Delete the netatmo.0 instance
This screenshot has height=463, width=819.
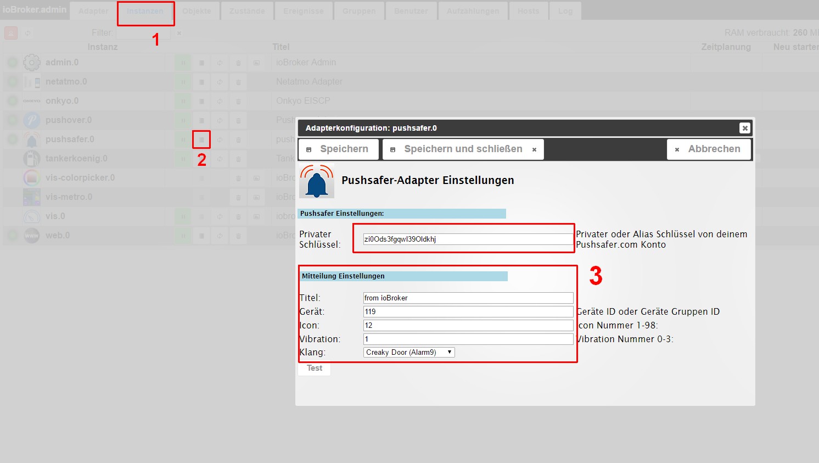238,82
